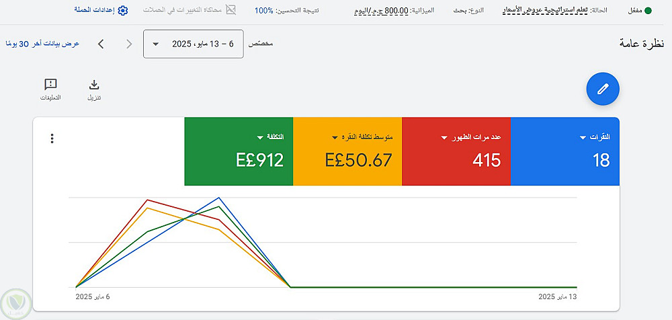Click the comments label under feedback icon
This screenshot has width=672, height=320.
coord(50,97)
